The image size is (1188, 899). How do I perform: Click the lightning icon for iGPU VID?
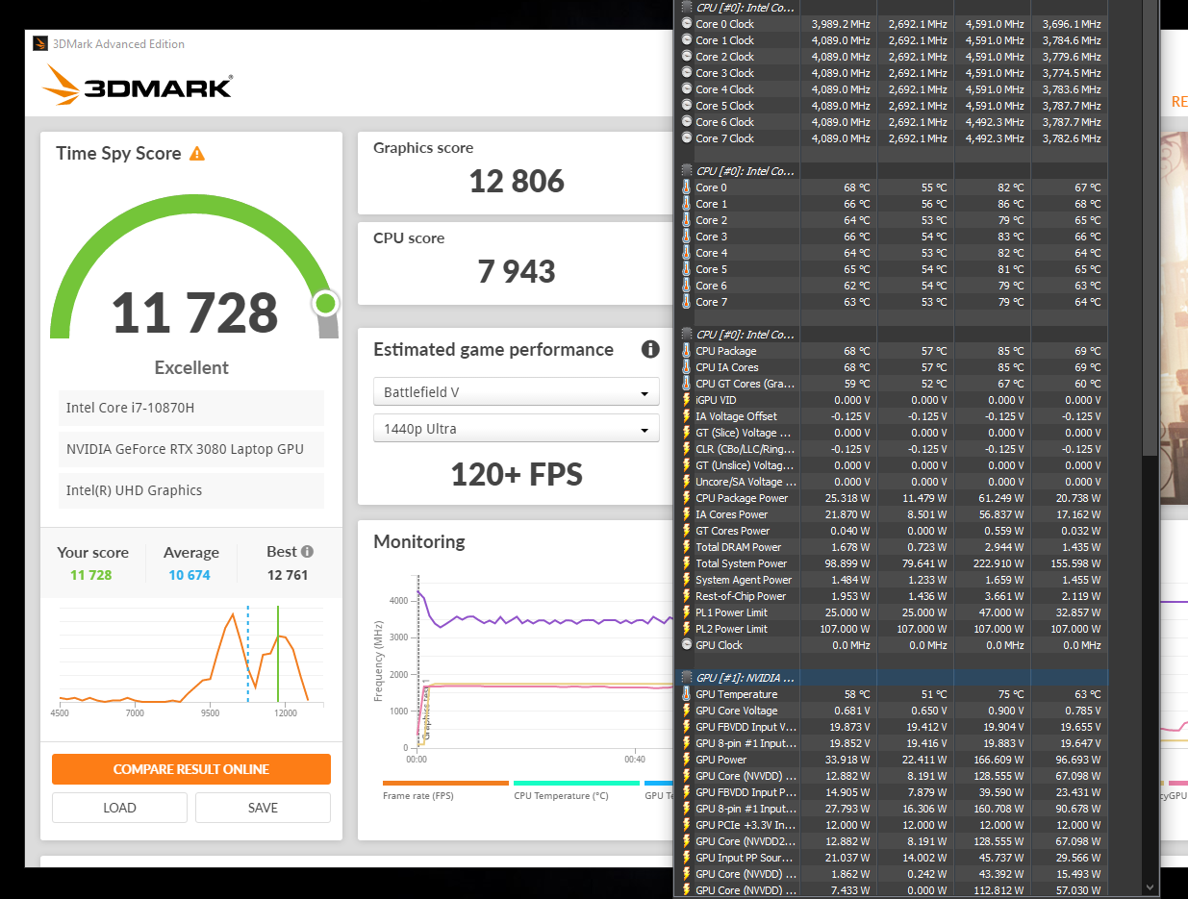686,400
